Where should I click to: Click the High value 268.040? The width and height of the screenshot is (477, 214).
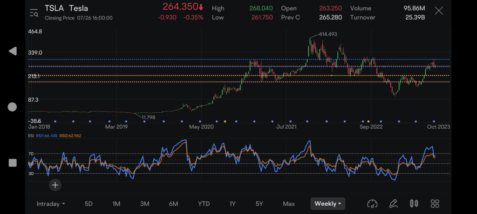pos(261,8)
